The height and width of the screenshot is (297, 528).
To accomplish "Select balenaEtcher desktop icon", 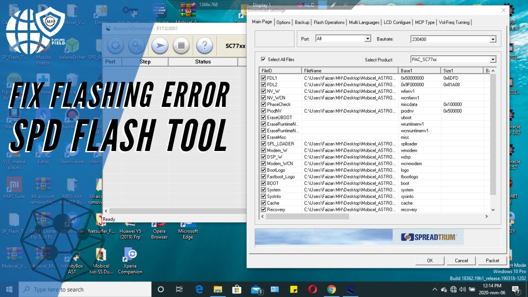I will point(72,49).
